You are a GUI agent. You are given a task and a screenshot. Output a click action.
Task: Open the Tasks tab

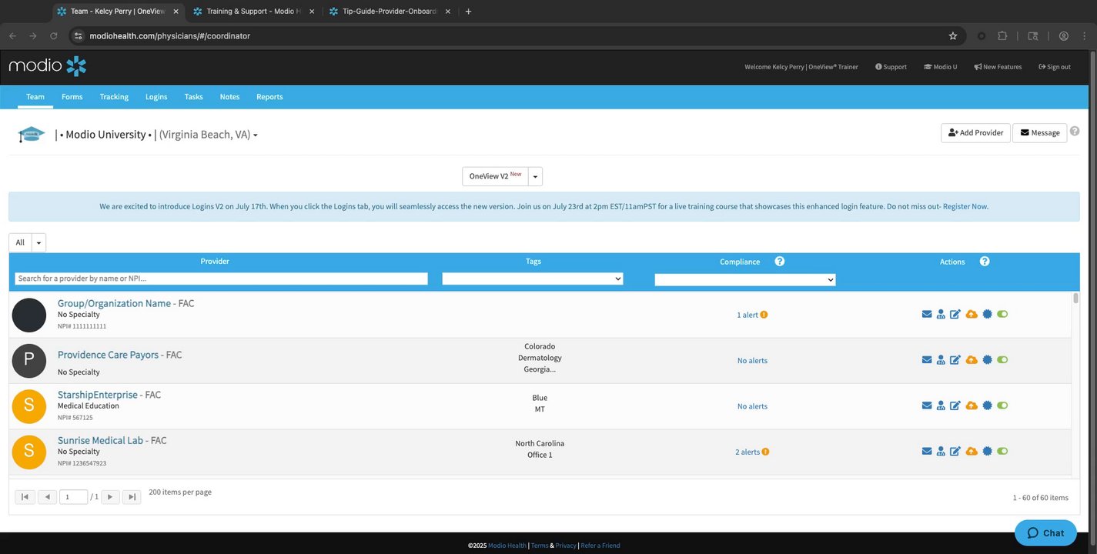point(194,97)
